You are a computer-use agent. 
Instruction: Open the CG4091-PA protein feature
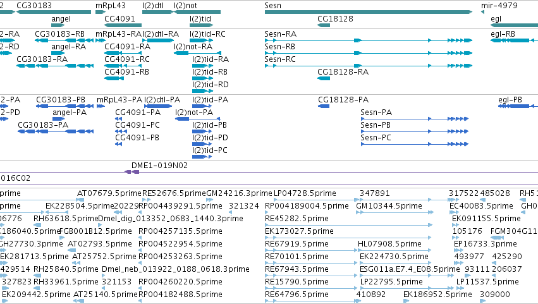pyautogui.click(x=138, y=112)
